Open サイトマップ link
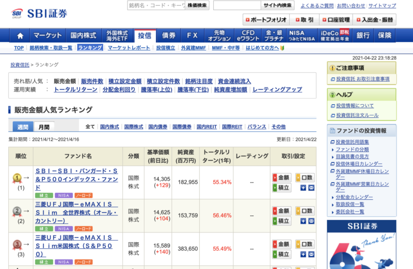413x269 pixels. pyautogui.click(x=382, y=6)
